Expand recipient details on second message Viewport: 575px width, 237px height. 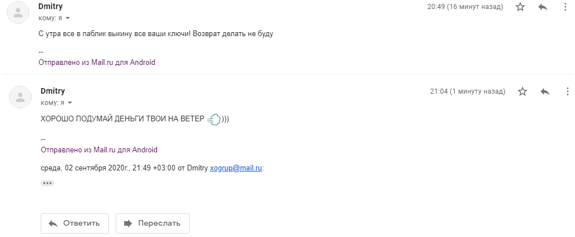69,103
